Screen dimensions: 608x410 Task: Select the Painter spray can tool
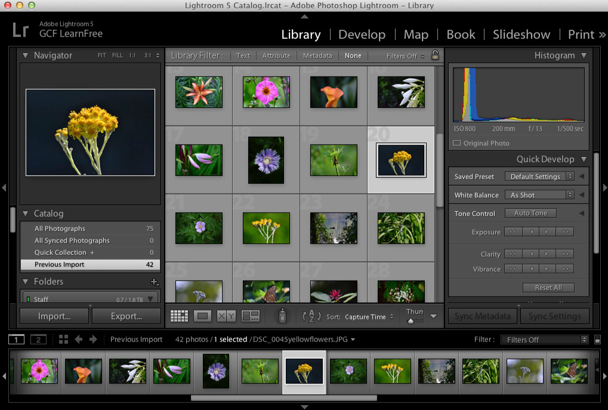(x=282, y=316)
